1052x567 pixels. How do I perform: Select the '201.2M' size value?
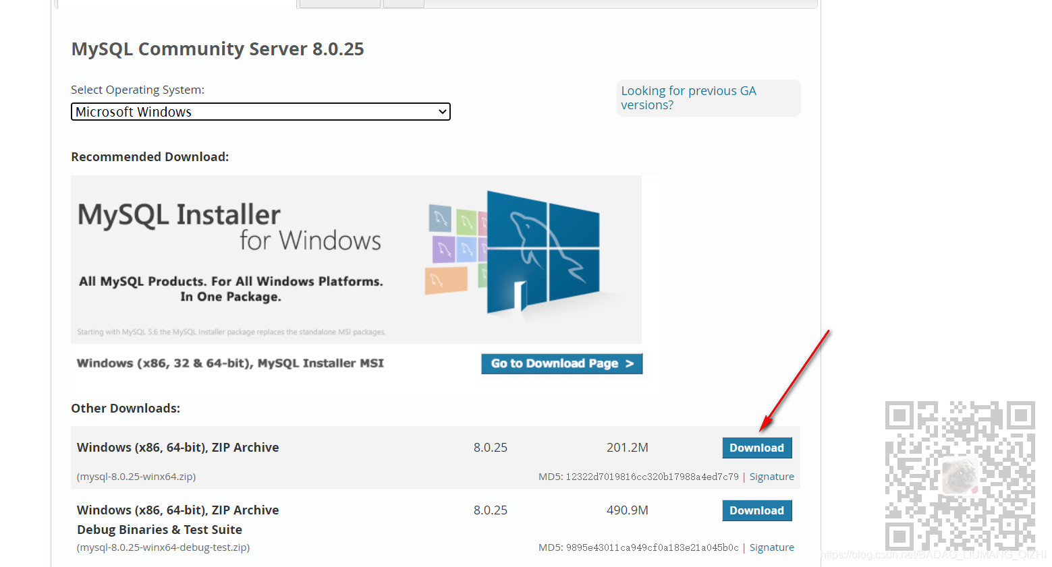pyautogui.click(x=627, y=448)
